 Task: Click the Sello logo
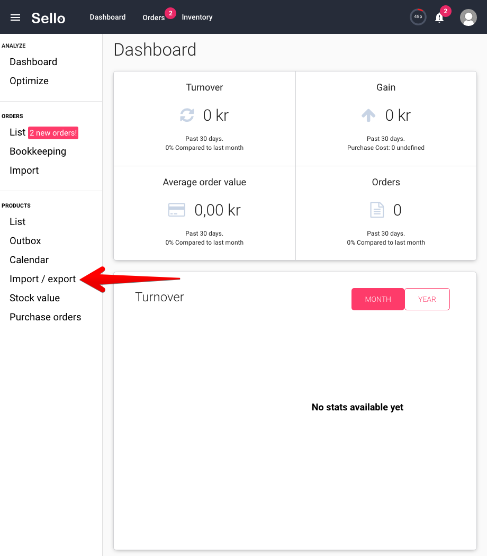tap(48, 18)
